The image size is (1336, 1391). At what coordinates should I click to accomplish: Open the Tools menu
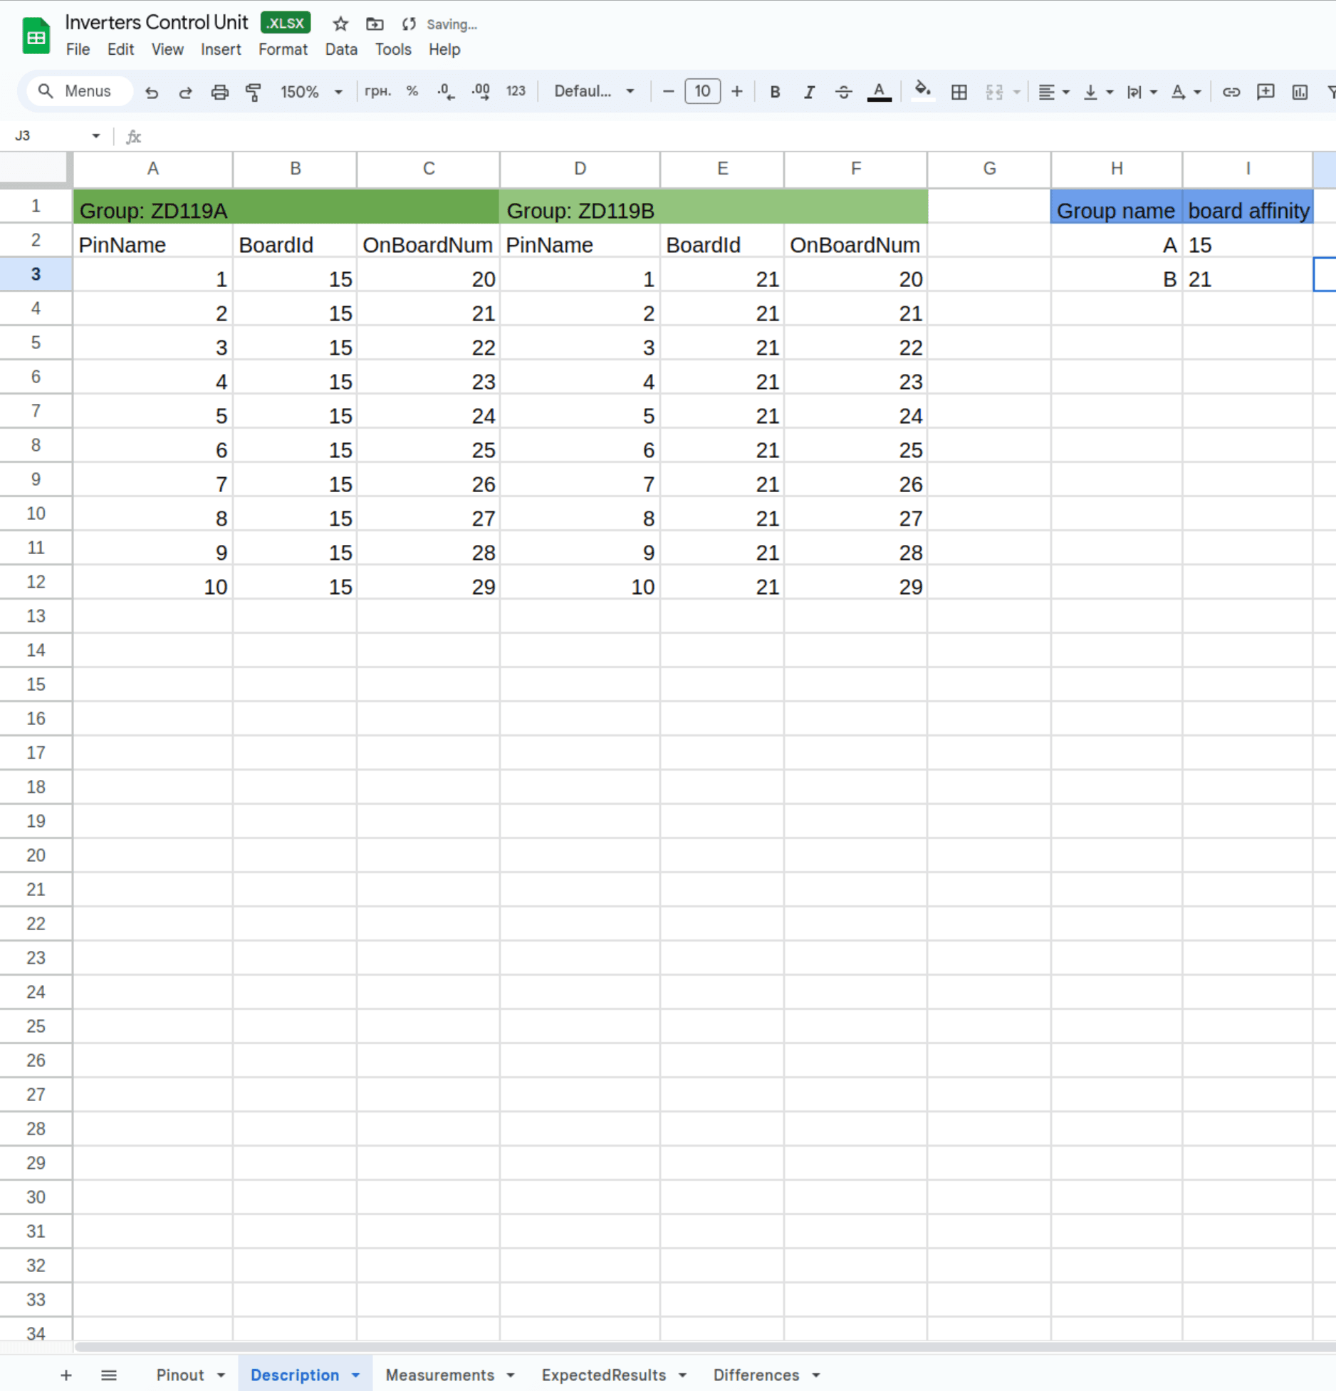pos(393,49)
